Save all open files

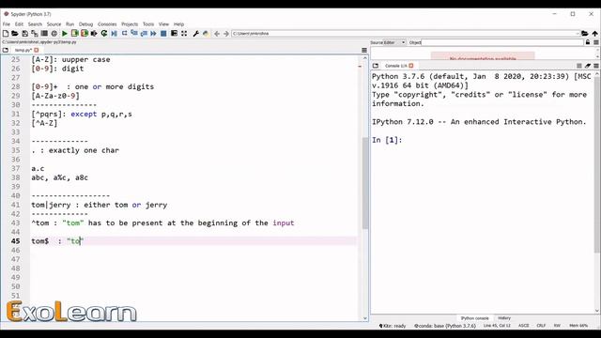(x=35, y=34)
